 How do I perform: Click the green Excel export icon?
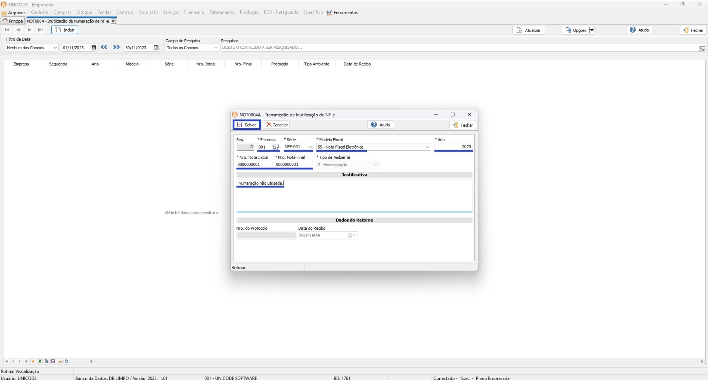point(40,361)
